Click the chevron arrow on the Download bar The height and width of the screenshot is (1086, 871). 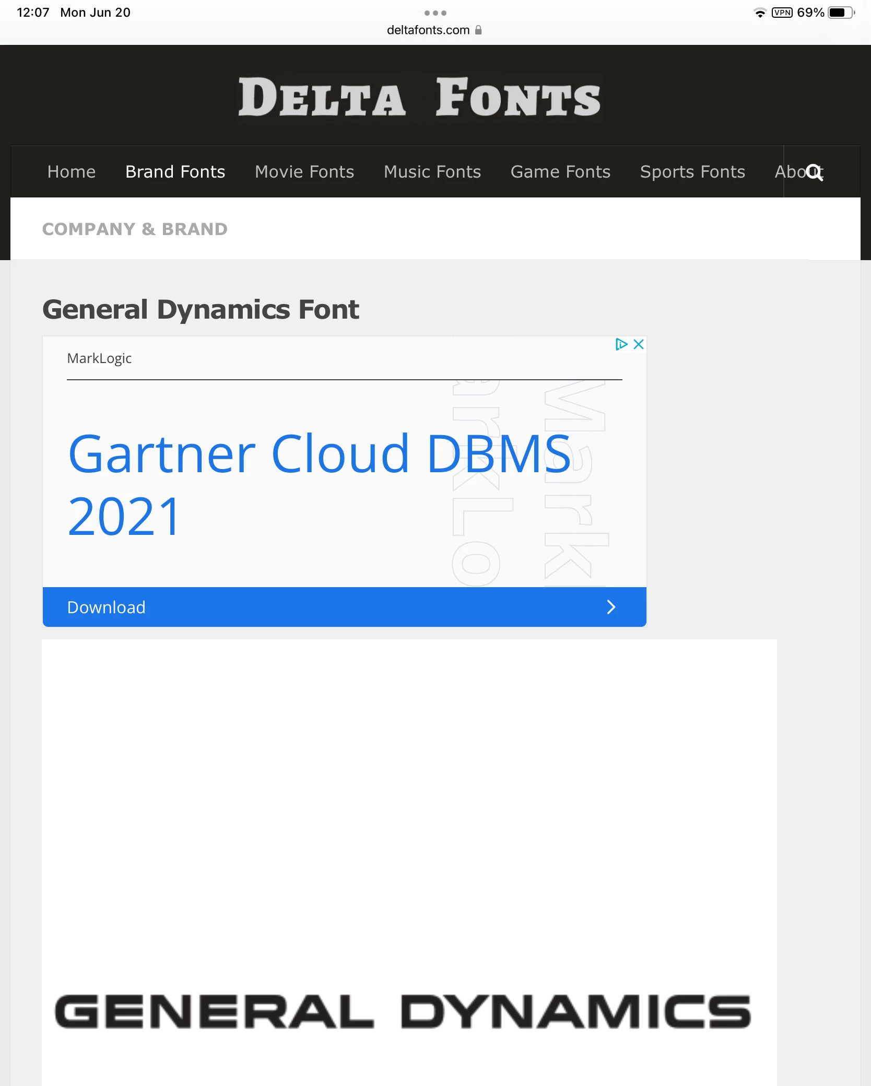coord(611,607)
